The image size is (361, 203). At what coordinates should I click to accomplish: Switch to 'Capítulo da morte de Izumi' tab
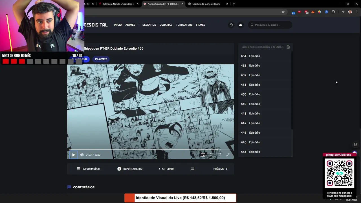coord(206,4)
